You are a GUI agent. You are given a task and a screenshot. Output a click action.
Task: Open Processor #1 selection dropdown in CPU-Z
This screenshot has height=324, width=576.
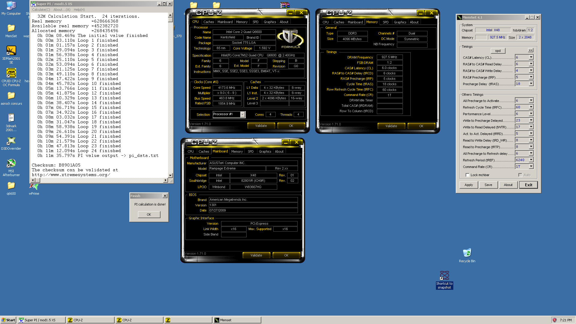[242, 114]
